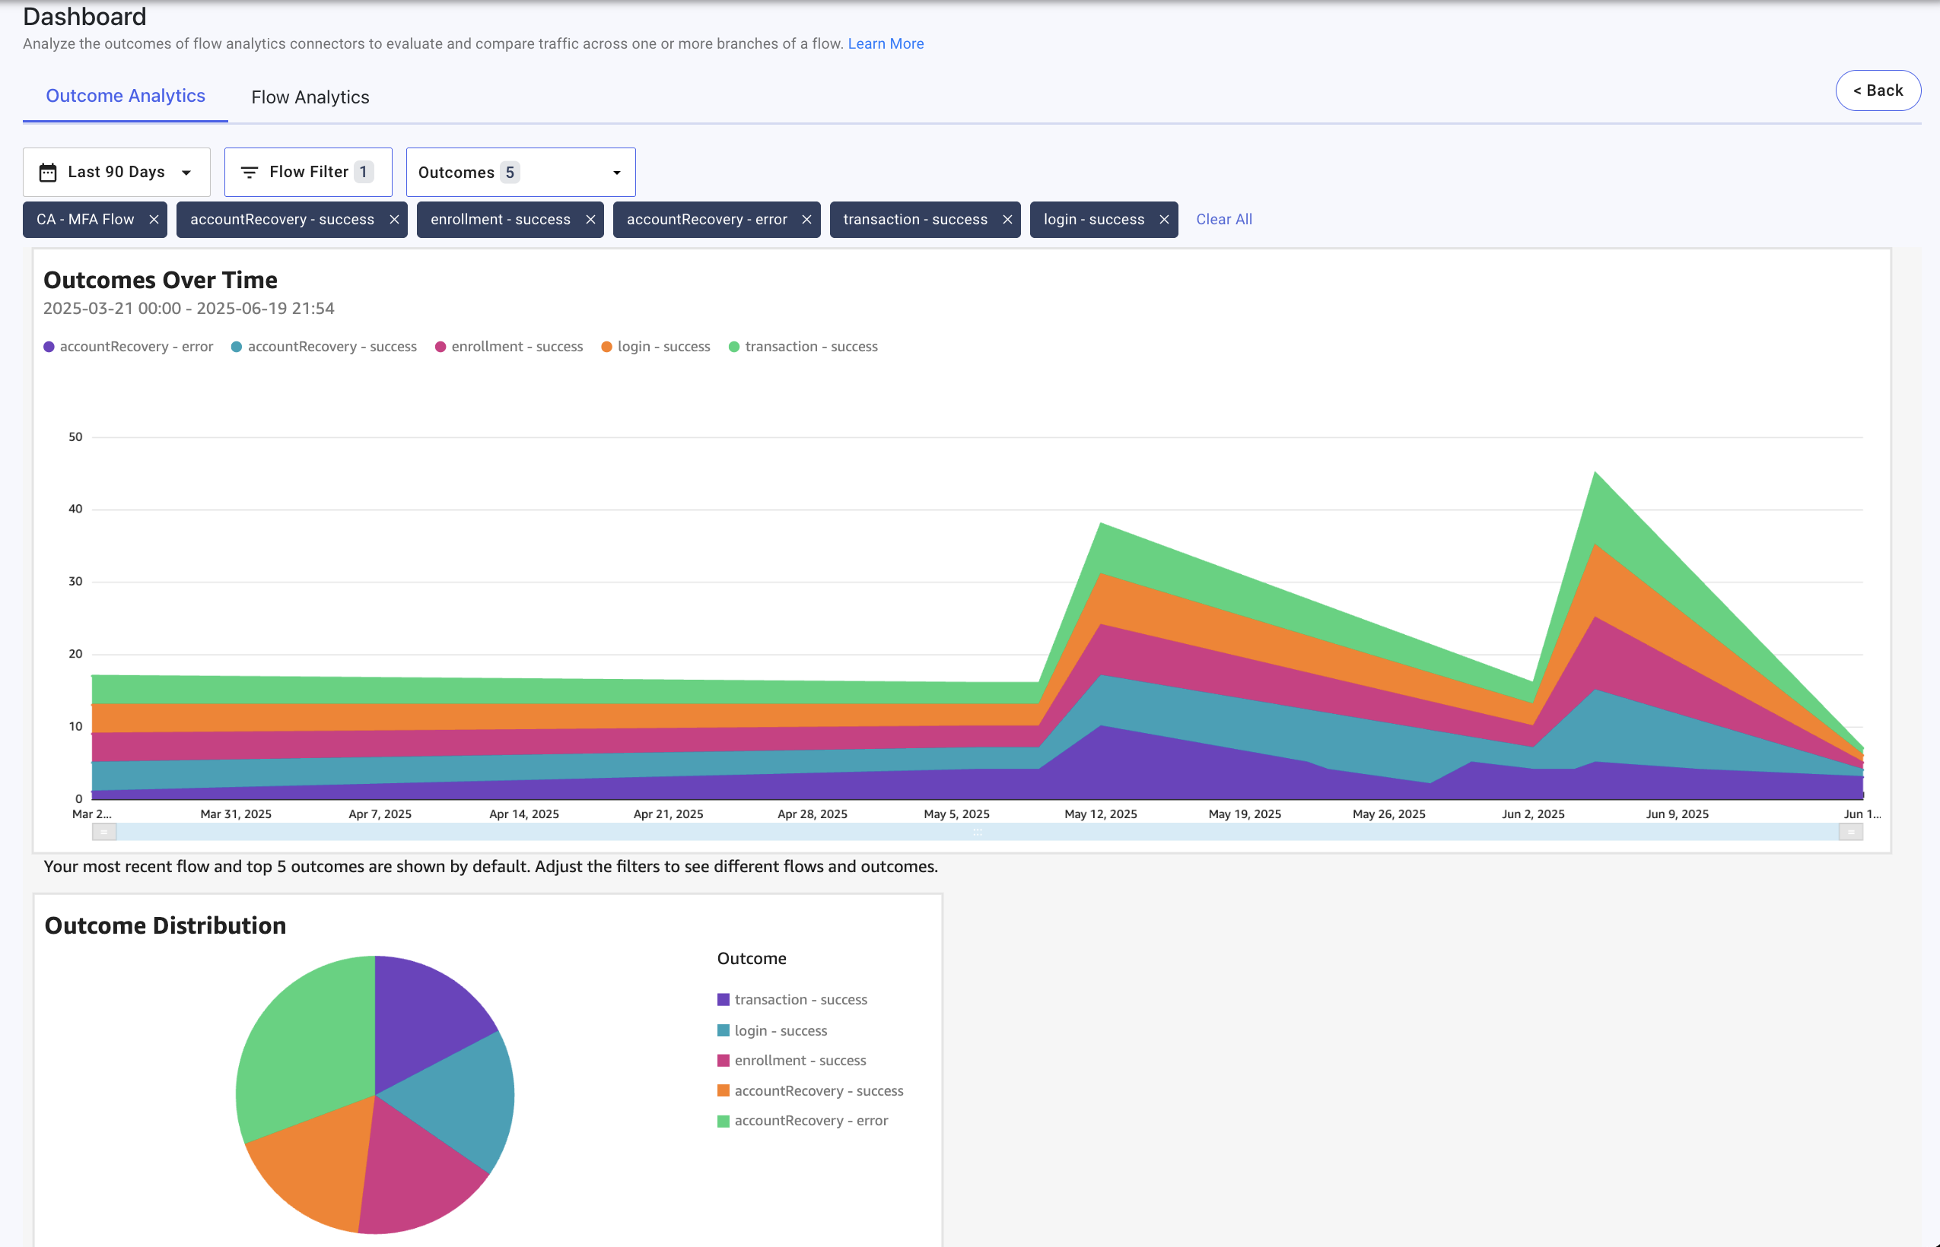Select the Outcome Analytics tab
This screenshot has width=1940, height=1247.
(126, 96)
